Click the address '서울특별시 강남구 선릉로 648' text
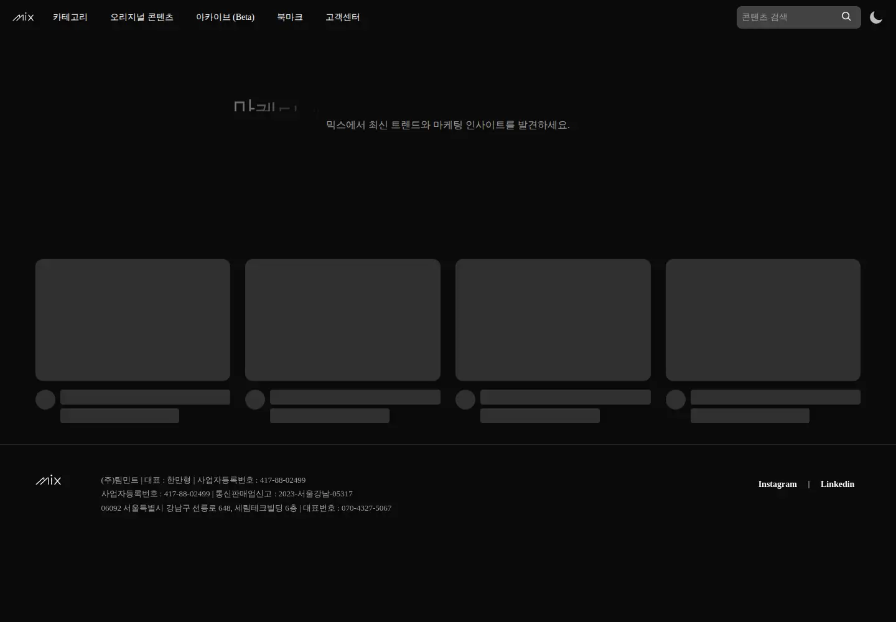Image resolution: width=896 pixels, height=622 pixels. point(177,508)
